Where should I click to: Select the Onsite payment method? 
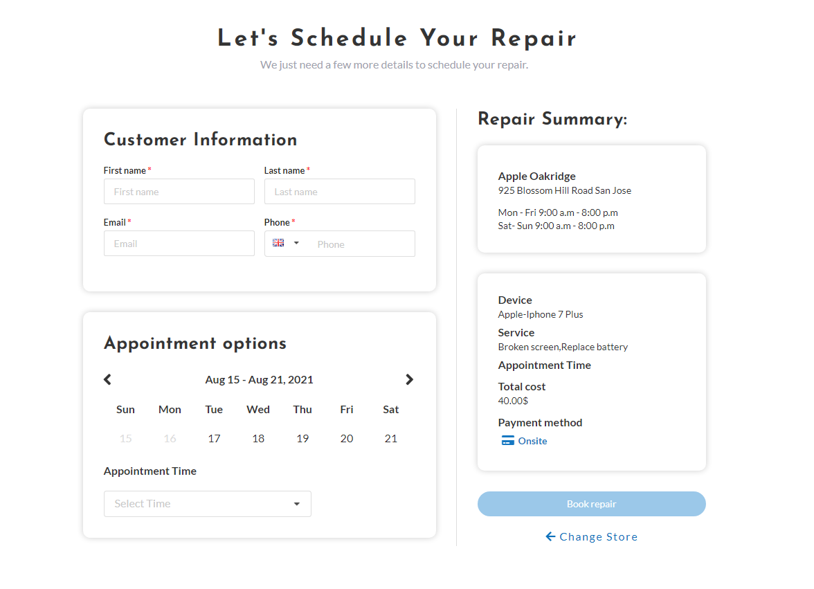tap(532, 441)
